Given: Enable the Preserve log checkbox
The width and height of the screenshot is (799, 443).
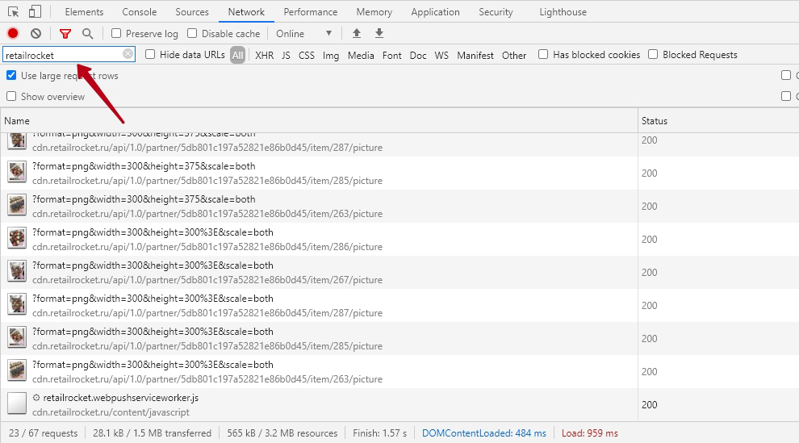Looking at the screenshot, I should (116, 33).
